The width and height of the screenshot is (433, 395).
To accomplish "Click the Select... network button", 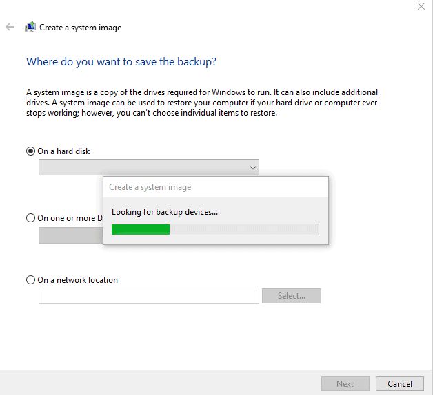I will point(292,296).
